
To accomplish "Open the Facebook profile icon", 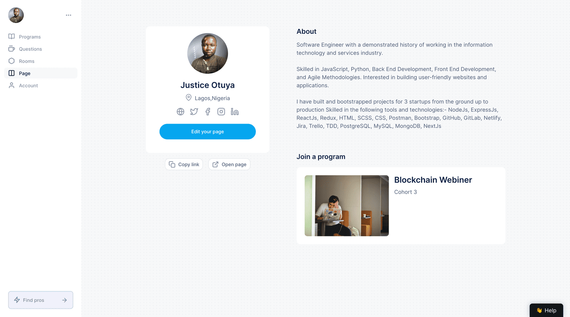I will point(208,112).
